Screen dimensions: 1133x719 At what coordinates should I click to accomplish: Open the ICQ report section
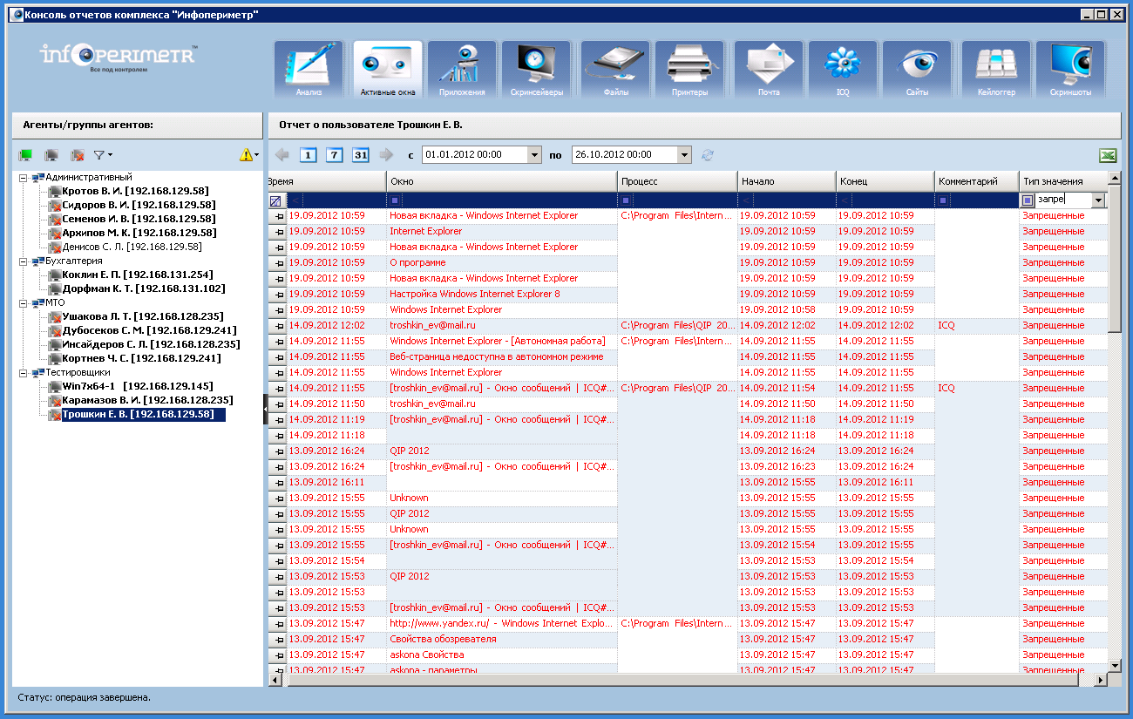tap(842, 70)
